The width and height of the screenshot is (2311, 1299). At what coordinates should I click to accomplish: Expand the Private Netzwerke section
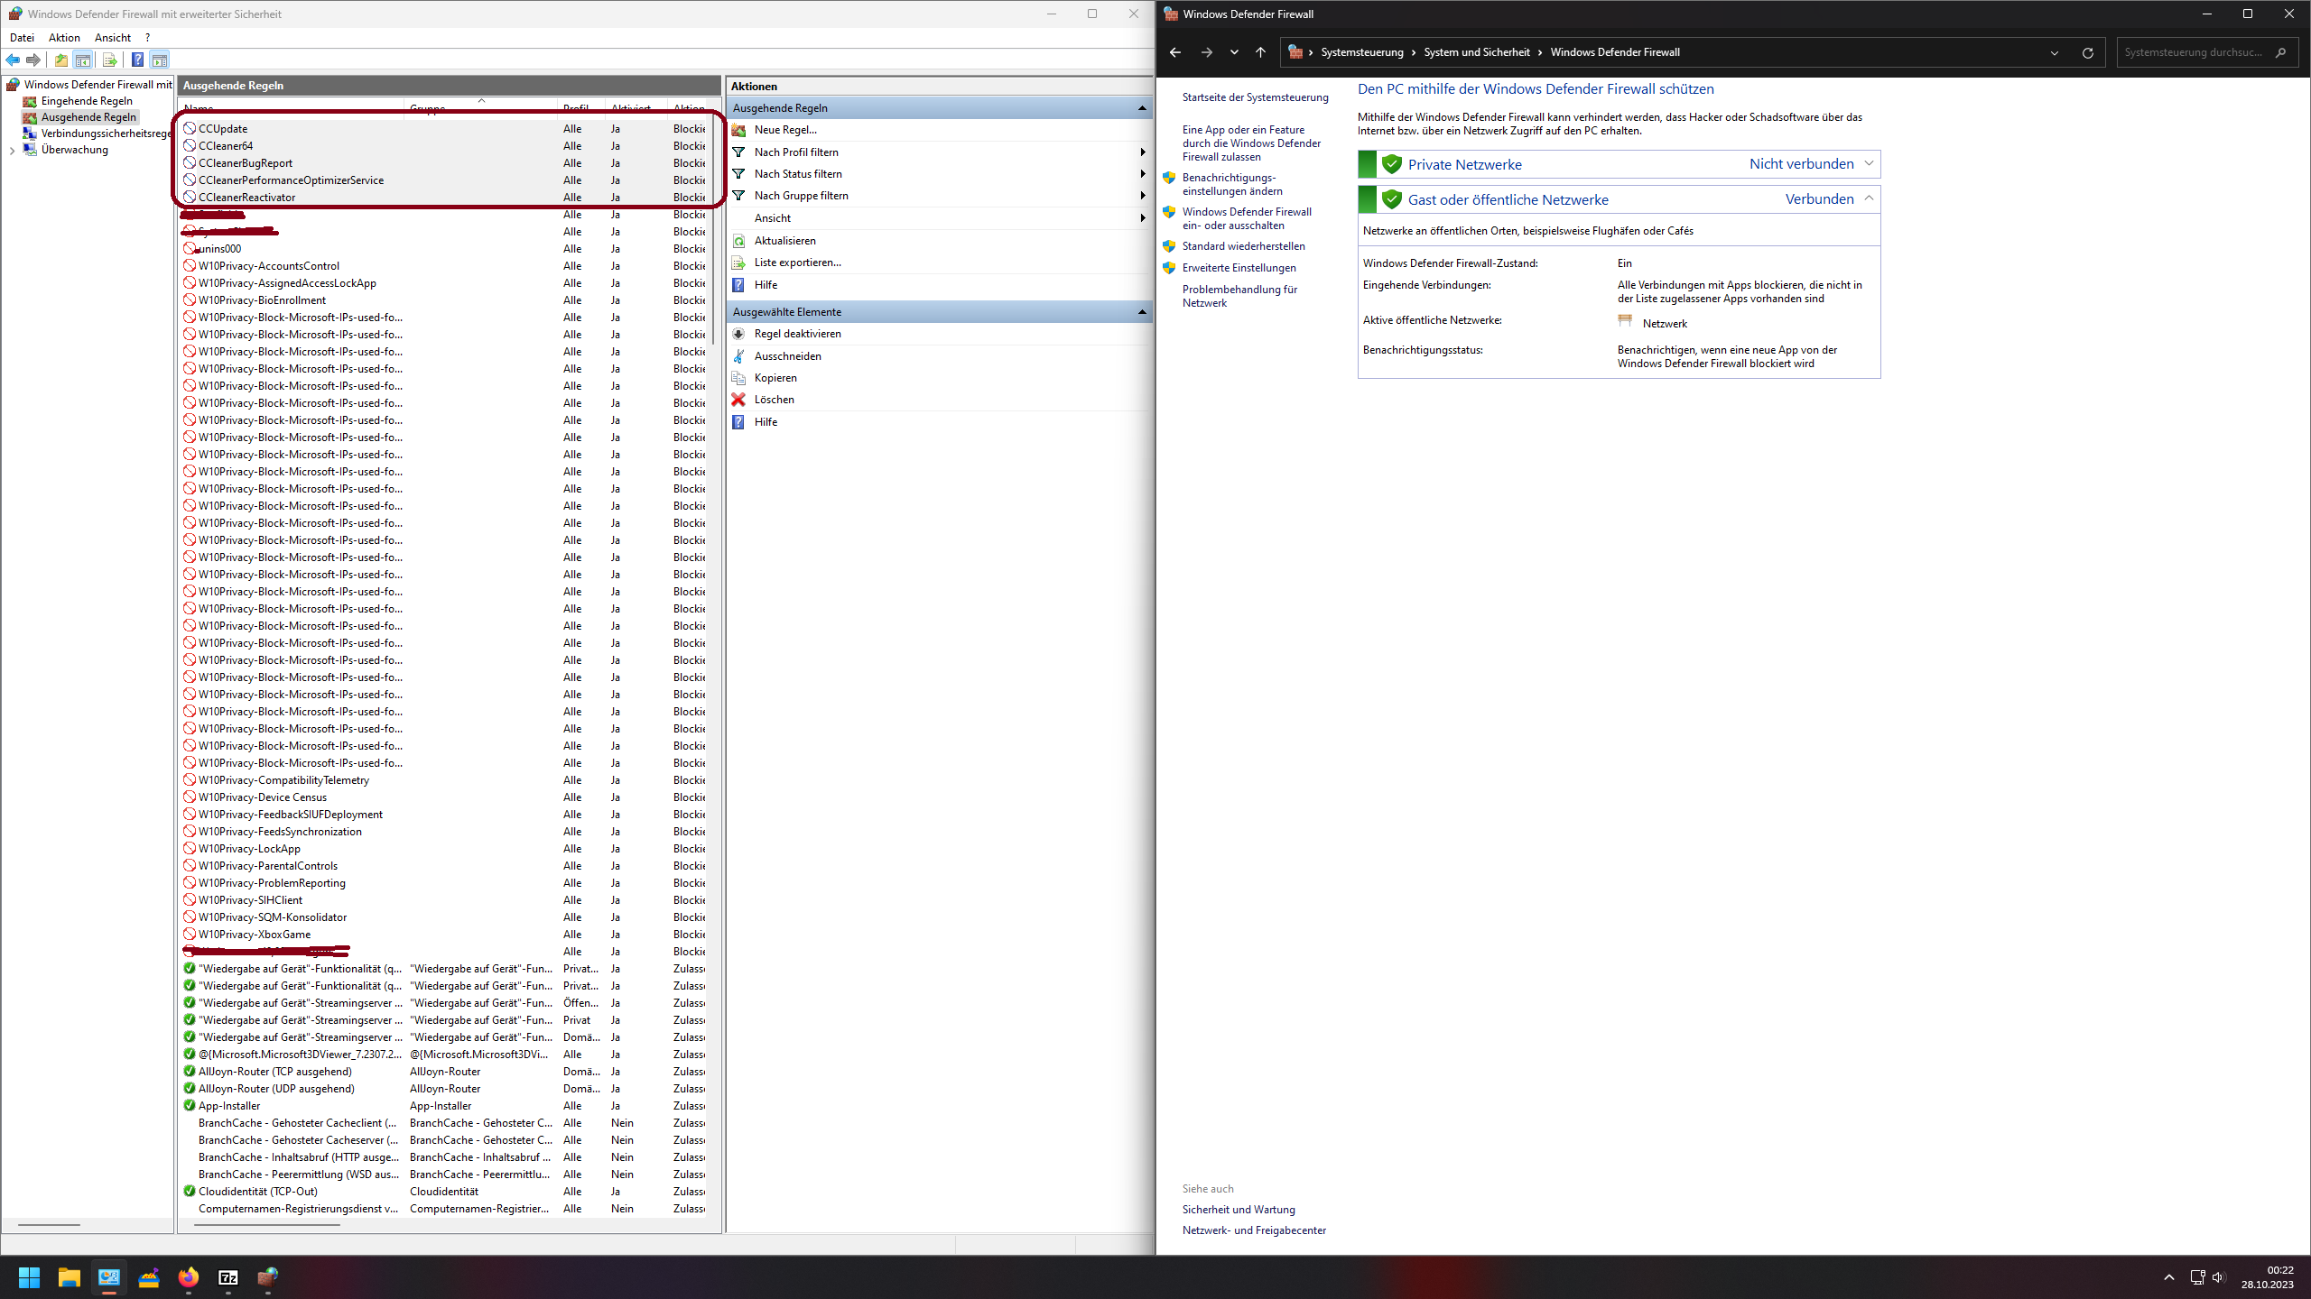coord(1868,163)
